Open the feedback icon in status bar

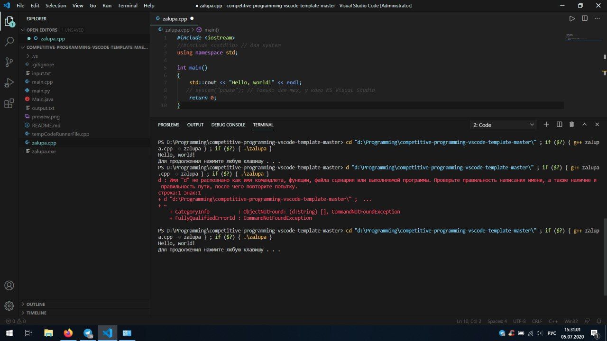pyautogui.click(x=587, y=321)
